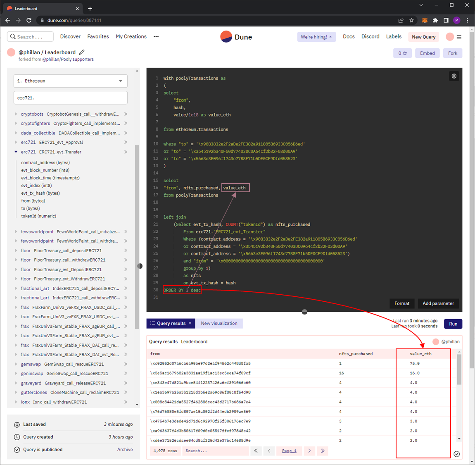Click the pencil icon to rename the Leaderboard query
This screenshot has width=475, height=465.
coord(81,52)
